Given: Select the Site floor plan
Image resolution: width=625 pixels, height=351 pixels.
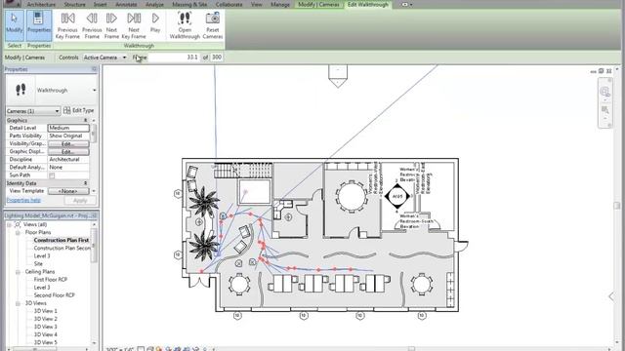Looking at the screenshot, I should coord(38,264).
